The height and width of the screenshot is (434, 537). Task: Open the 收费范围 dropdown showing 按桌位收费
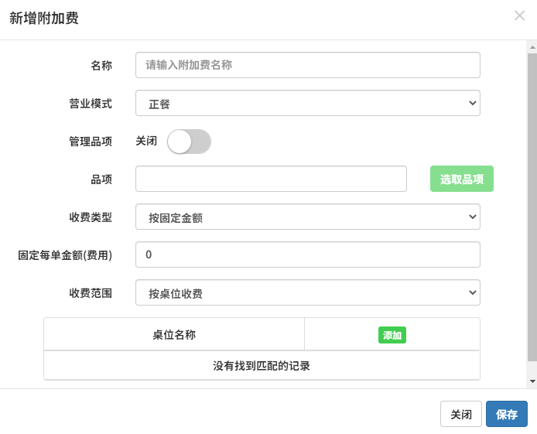[x=307, y=293]
